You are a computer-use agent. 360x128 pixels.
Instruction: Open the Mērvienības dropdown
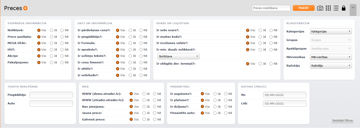click(331, 57)
